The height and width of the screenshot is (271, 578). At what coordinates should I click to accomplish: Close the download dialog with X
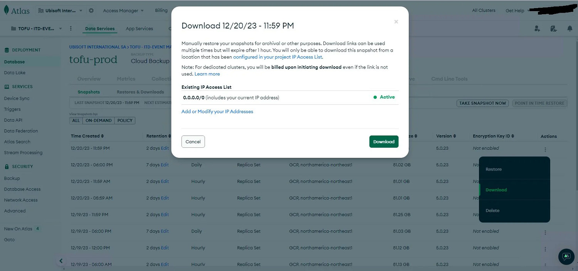[x=396, y=22]
